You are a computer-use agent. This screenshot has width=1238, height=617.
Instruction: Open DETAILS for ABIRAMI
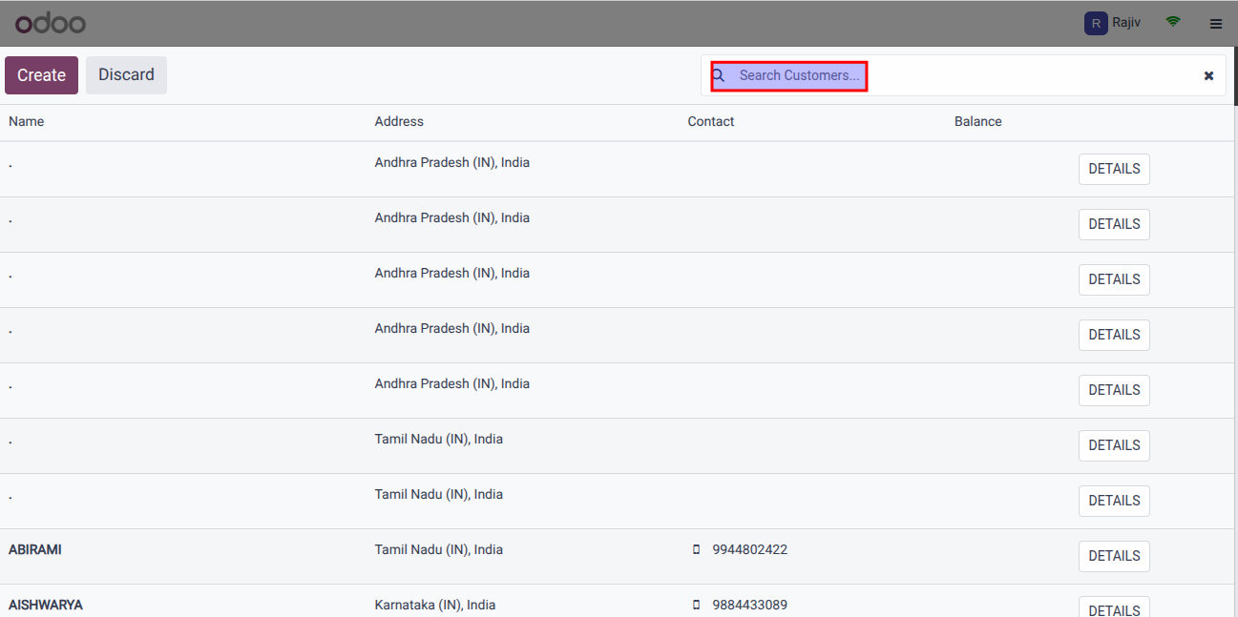click(x=1114, y=556)
